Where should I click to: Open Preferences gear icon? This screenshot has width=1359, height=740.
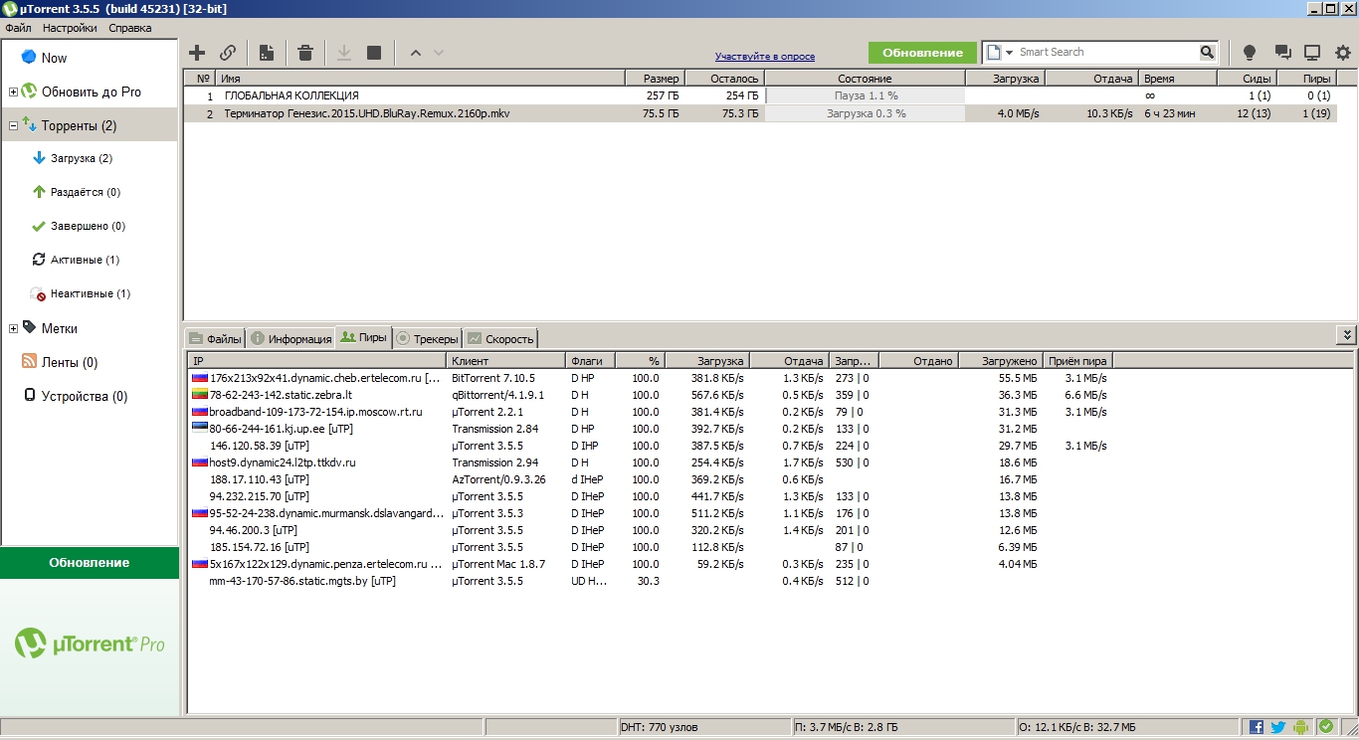click(x=1343, y=53)
